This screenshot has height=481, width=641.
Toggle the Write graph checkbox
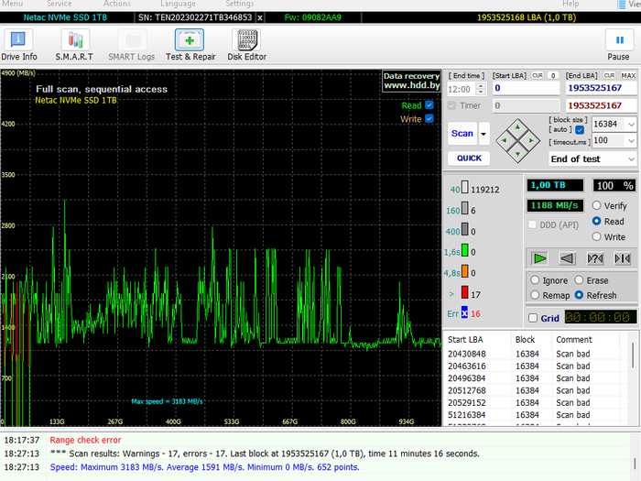coord(429,118)
